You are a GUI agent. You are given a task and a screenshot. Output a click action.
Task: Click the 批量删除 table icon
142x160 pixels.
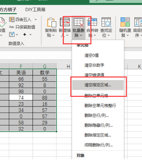pyautogui.click(x=79, y=23)
